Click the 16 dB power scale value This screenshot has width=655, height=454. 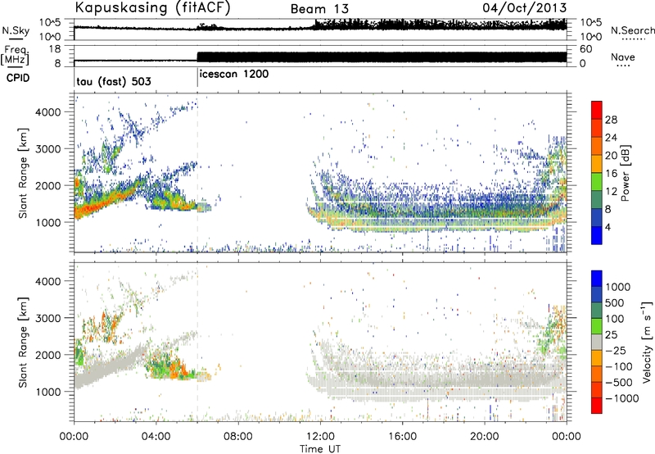pyautogui.click(x=611, y=174)
